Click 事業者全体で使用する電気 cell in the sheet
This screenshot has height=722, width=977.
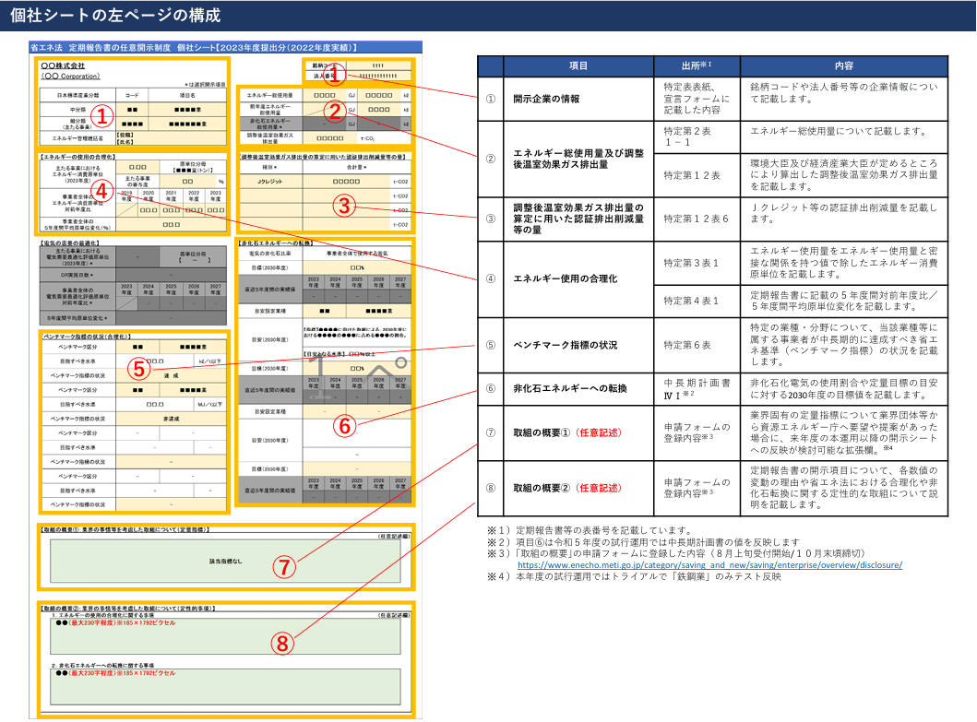point(357,254)
